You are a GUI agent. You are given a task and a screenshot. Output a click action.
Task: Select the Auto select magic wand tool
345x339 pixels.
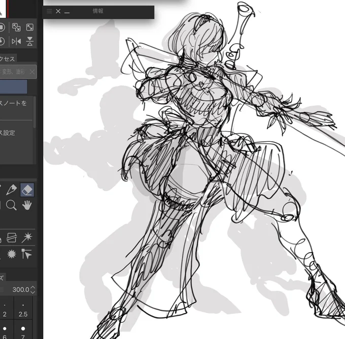click(27, 238)
